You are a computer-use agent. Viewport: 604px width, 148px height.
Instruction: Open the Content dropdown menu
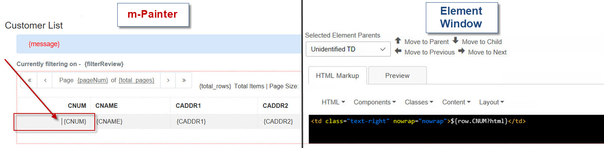click(x=456, y=102)
